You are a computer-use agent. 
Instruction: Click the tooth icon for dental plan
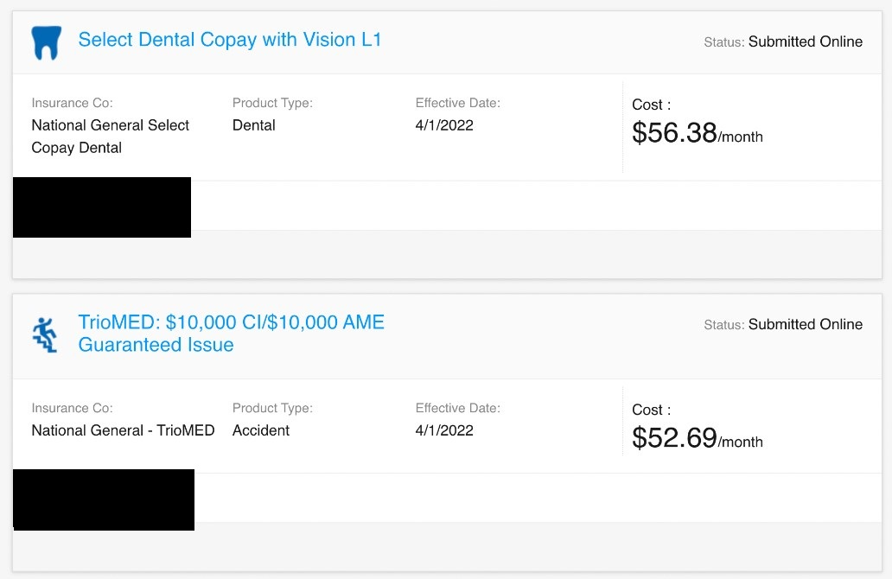click(x=45, y=42)
